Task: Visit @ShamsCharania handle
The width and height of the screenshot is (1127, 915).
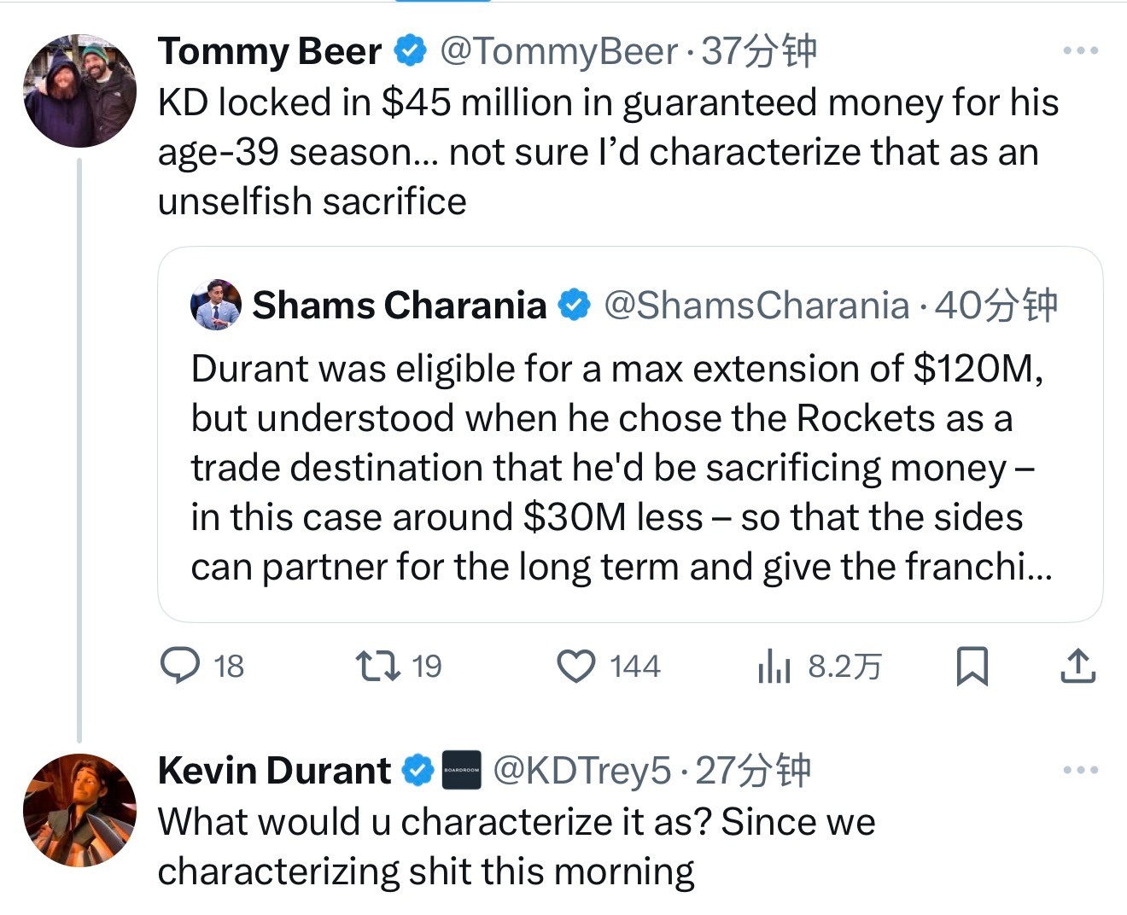Action: tap(756, 305)
